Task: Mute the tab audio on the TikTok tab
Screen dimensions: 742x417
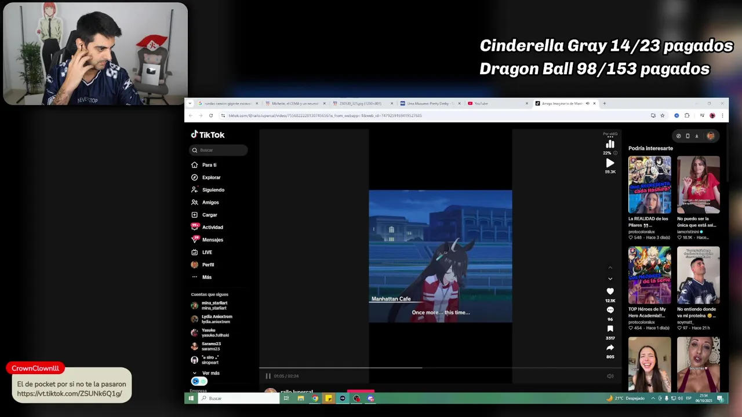Action: [x=587, y=104]
